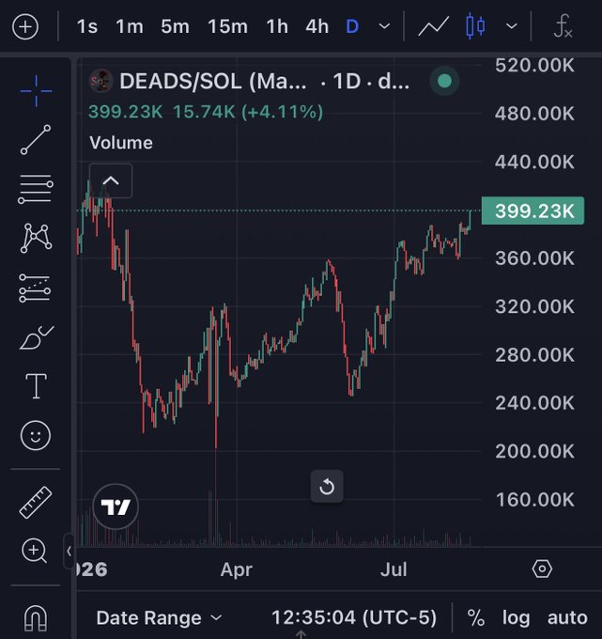The height and width of the screenshot is (639, 602).
Task: Switch to the 5m timeframe
Action: point(175,27)
